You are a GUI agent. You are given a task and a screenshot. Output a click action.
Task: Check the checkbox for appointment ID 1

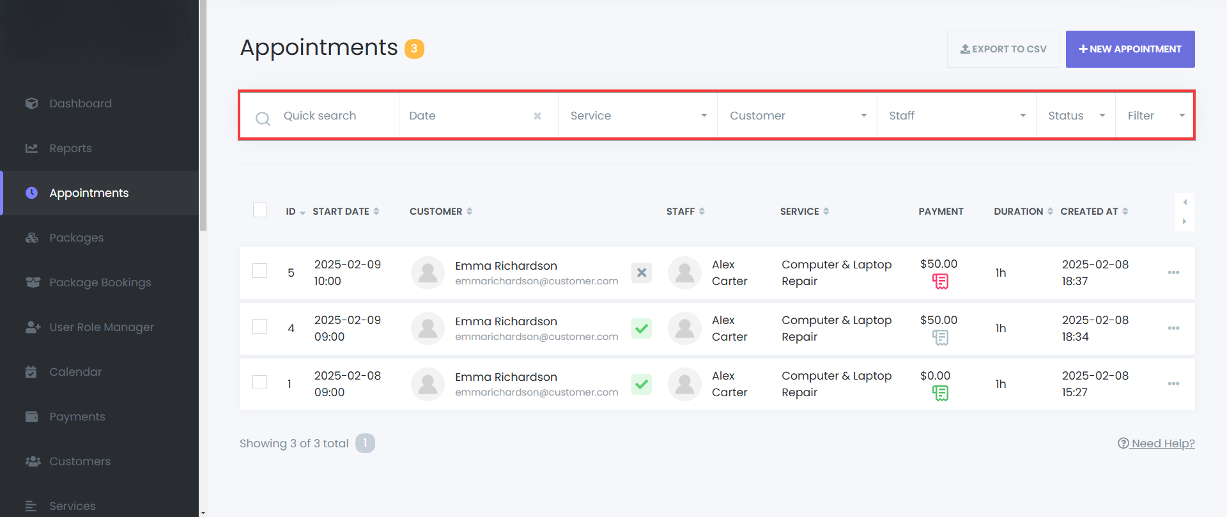click(260, 382)
